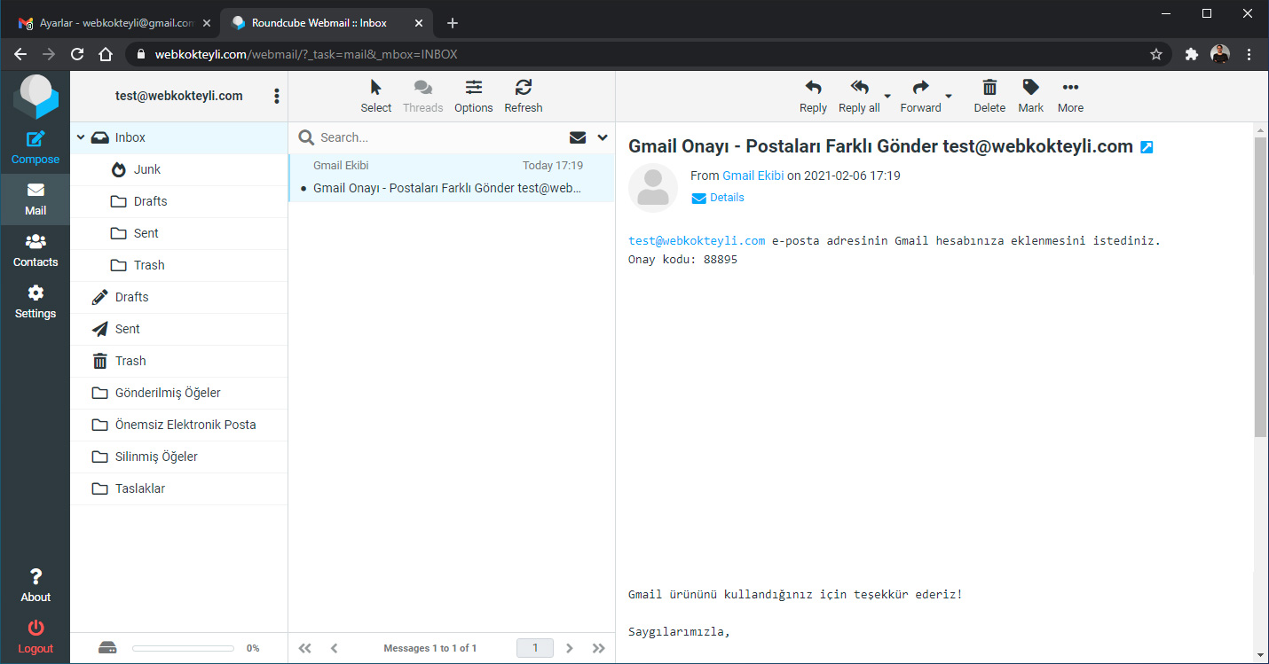This screenshot has width=1269, height=664.
Task: Open the Trash subfolder under Inbox
Action: [178, 265]
